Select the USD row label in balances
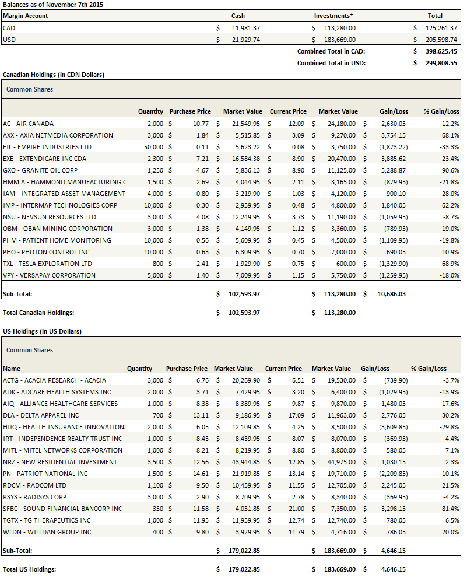 coord(9,39)
